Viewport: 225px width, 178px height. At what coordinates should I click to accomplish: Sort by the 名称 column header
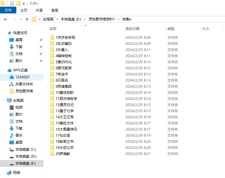tap(53, 29)
